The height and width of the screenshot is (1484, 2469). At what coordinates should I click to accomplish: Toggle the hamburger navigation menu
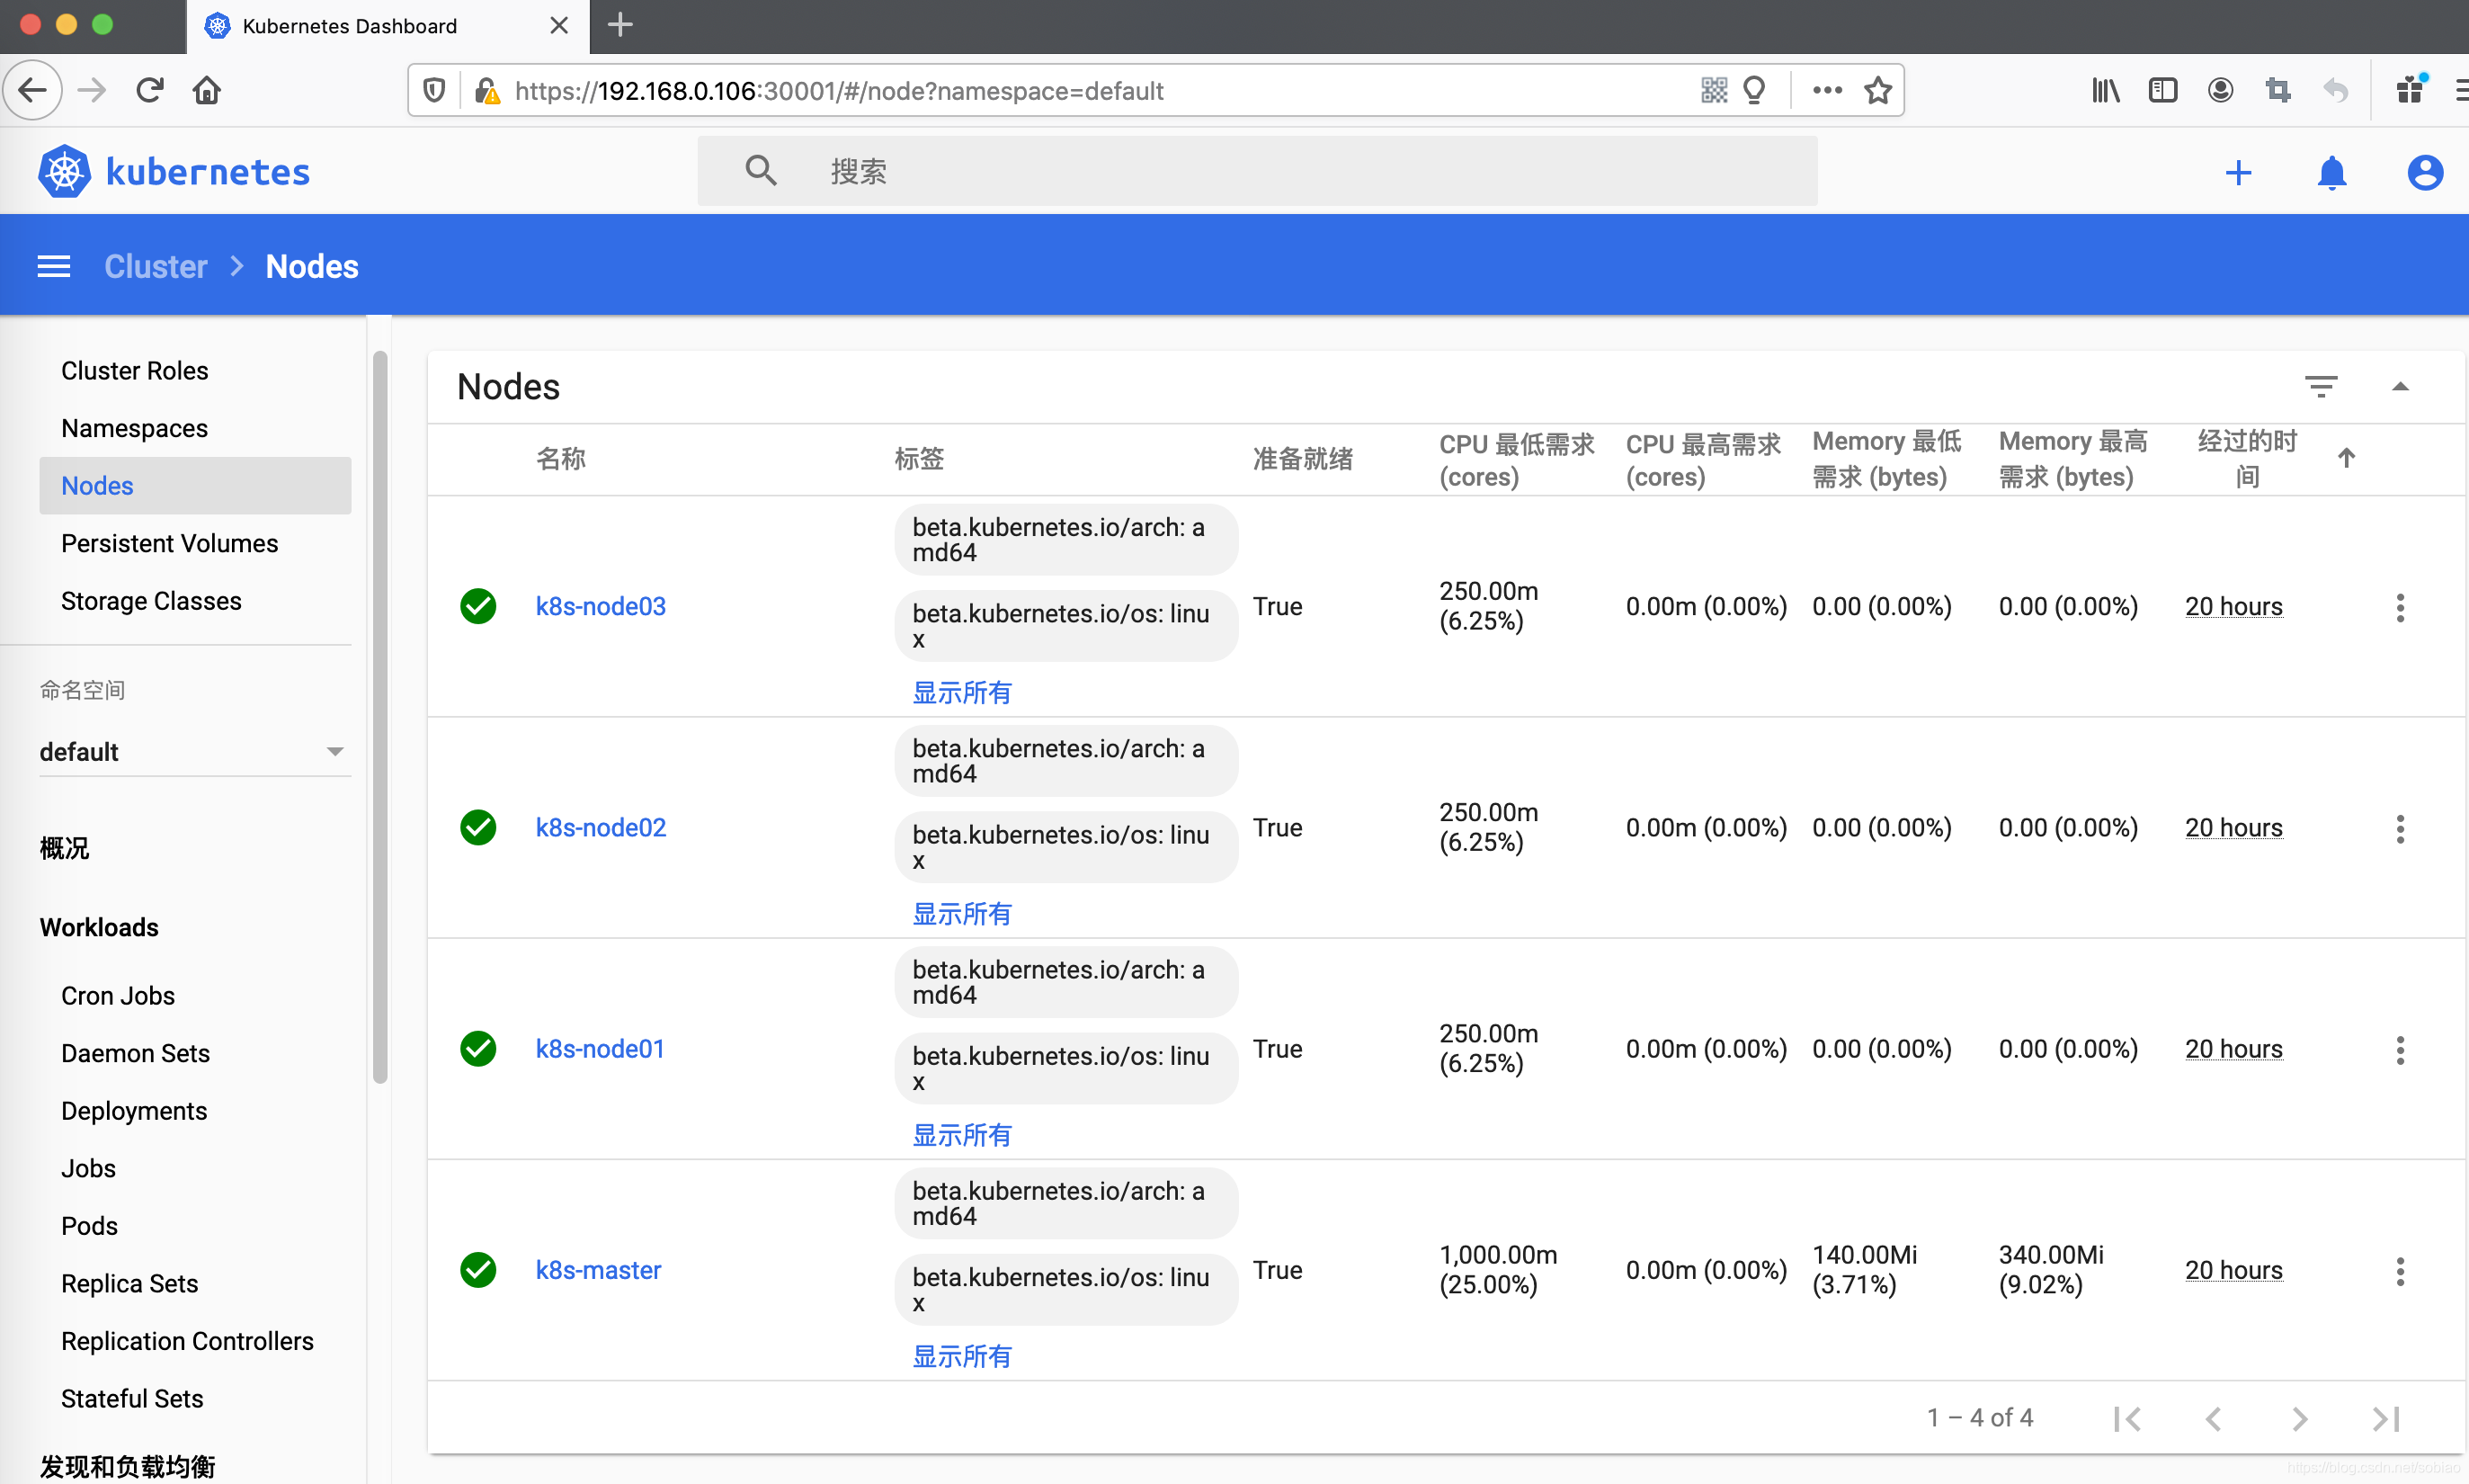pyautogui.click(x=54, y=266)
